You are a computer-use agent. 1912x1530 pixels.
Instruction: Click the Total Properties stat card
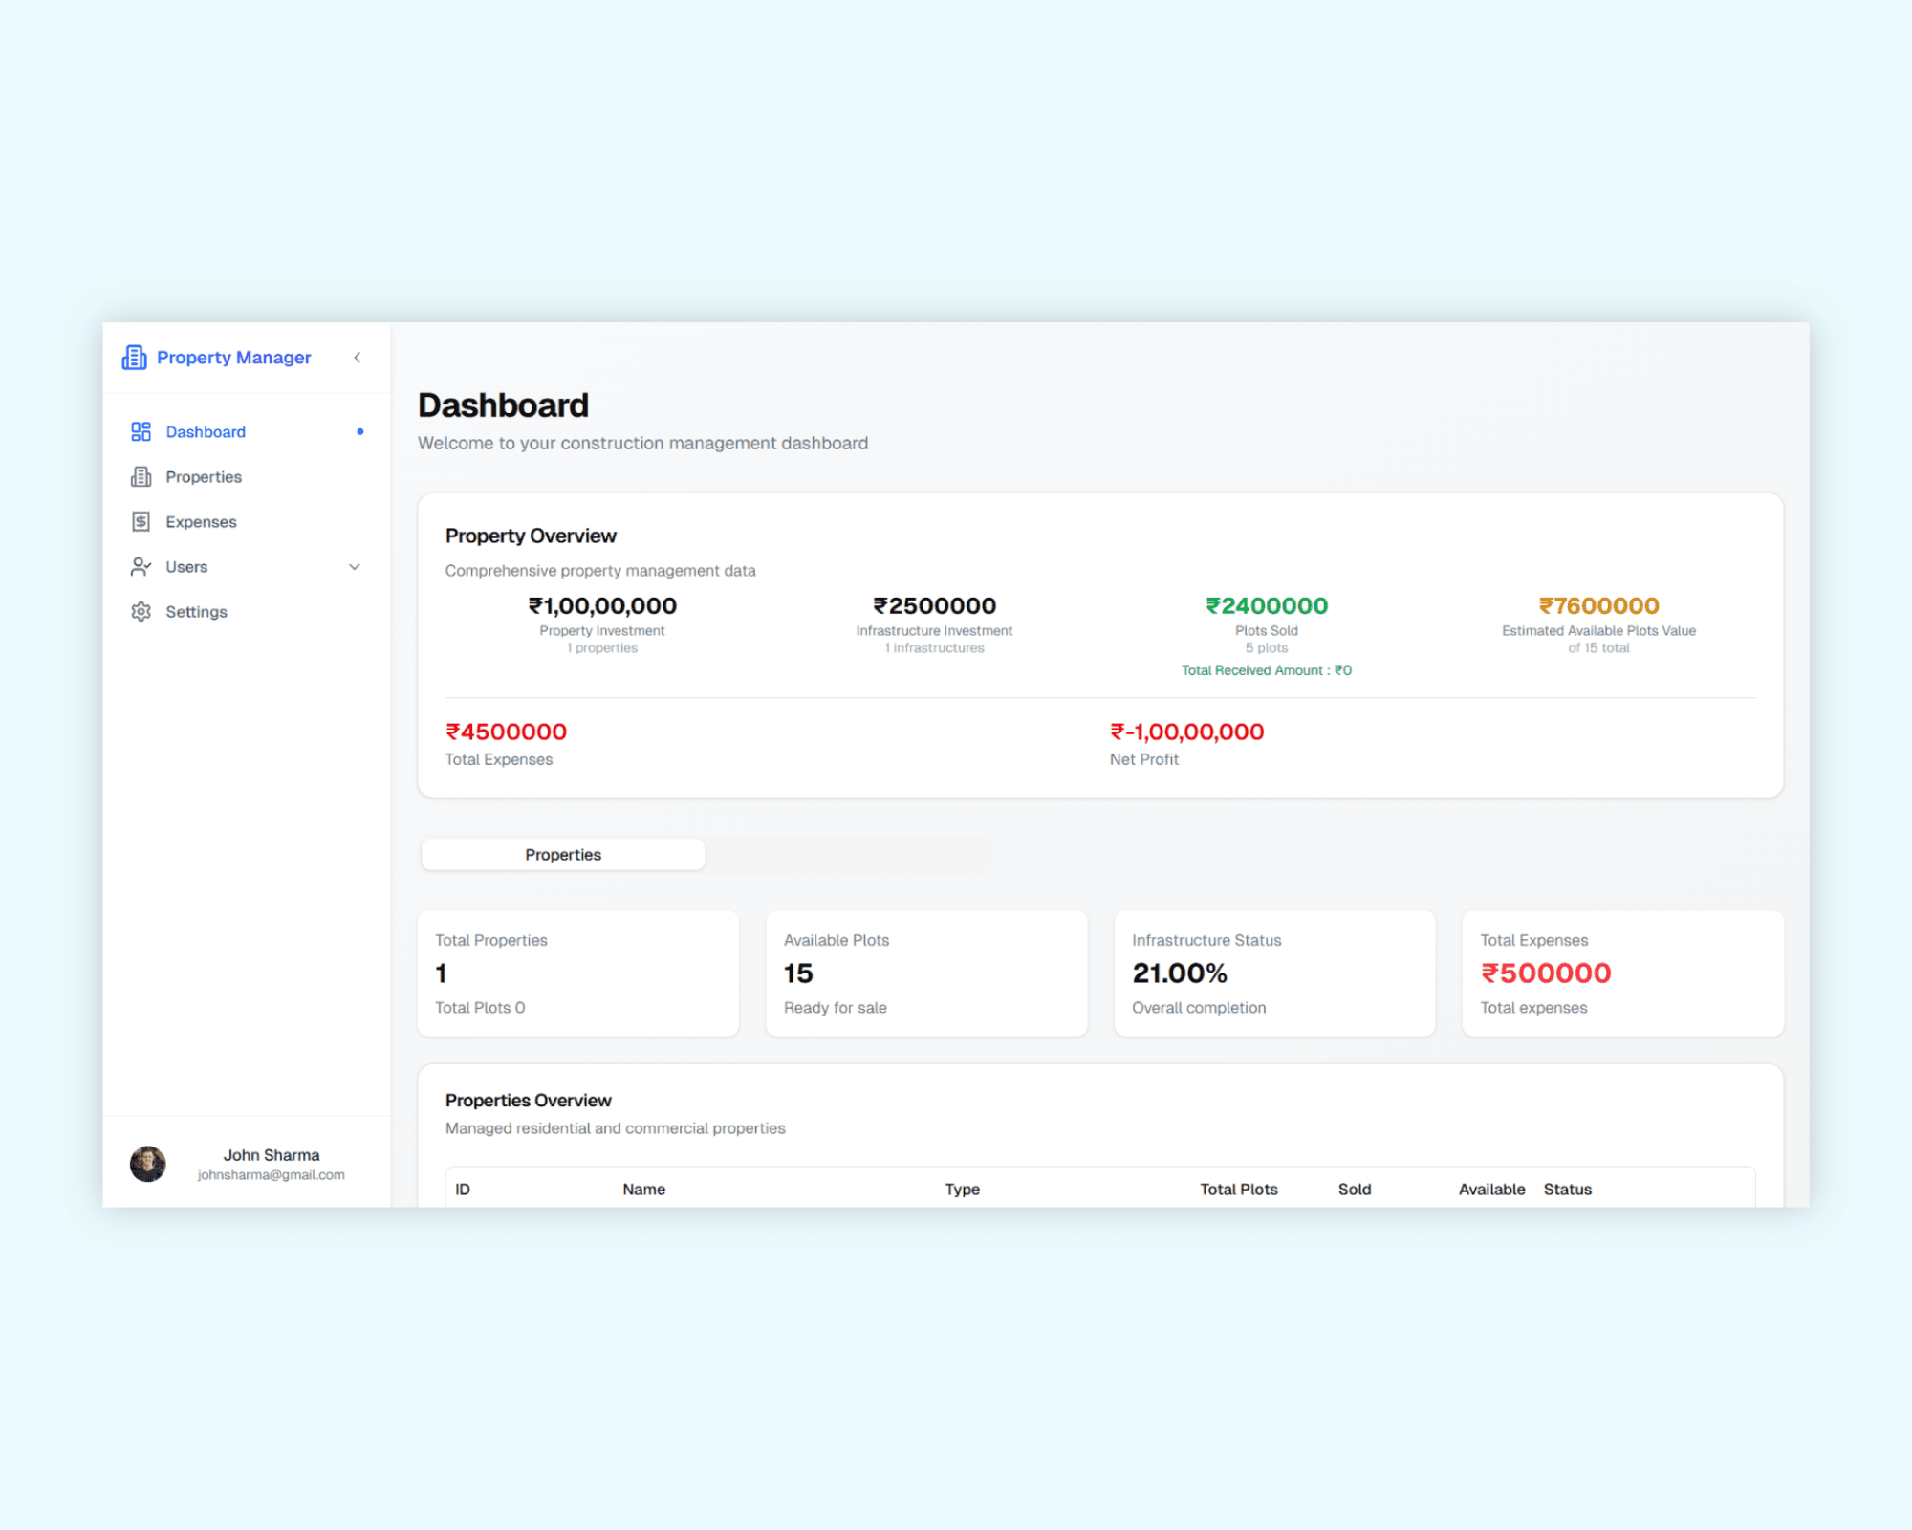point(578,973)
